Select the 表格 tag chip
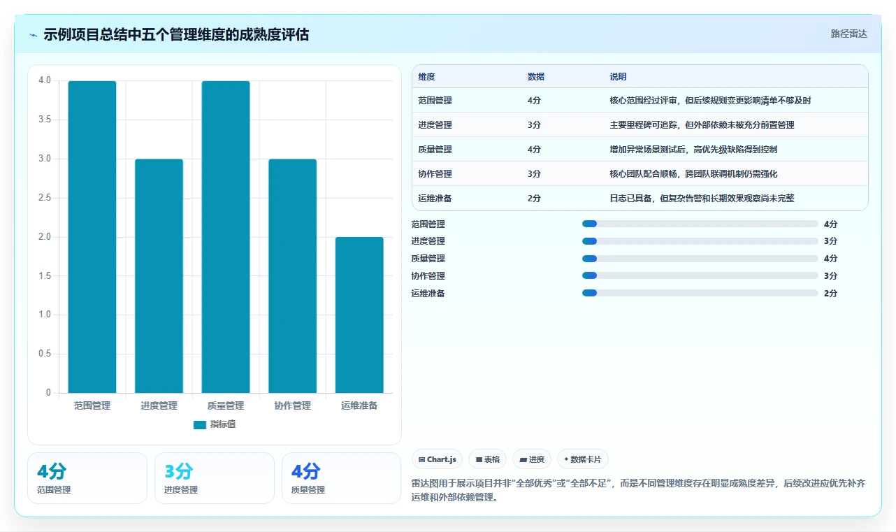Image resolution: width=896 pixels, height=532 pixels. point(487,459)
